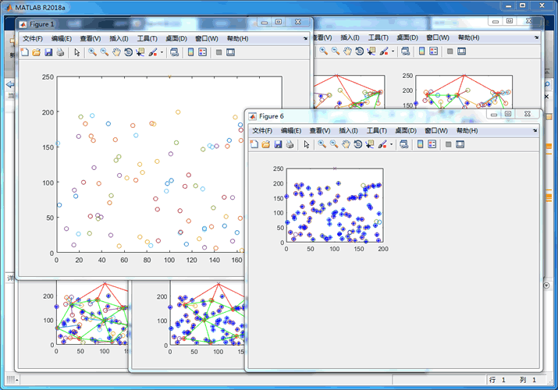Select Zoom Out tool in Figure 1
Image resolution: width=558 pixels, height=390 pixels.
pyautogui.click(x=104, y=52)
